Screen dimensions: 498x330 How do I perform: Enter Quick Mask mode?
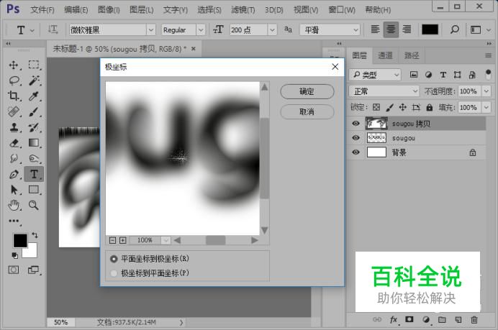point(14,270)
